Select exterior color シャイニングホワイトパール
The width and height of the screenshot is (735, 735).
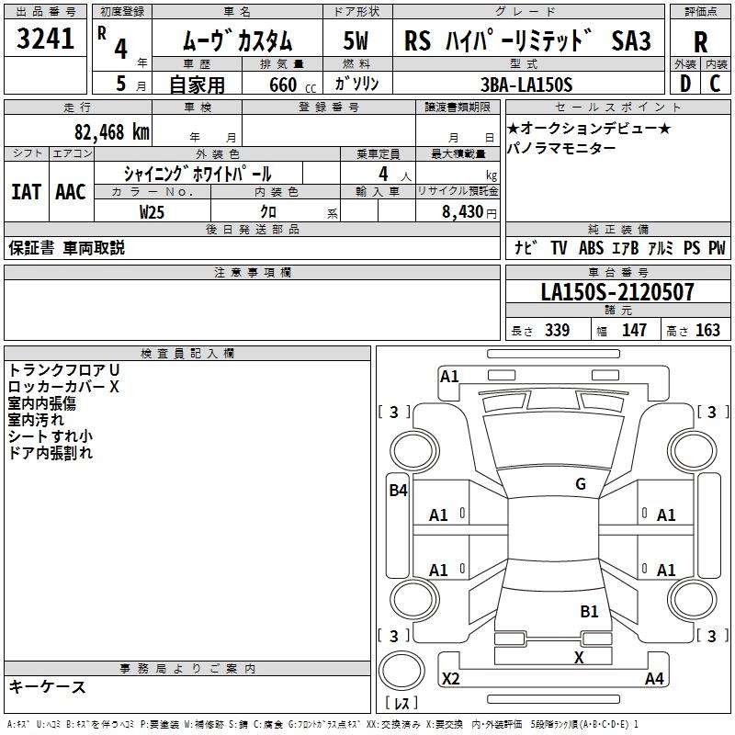pos(198,174)
